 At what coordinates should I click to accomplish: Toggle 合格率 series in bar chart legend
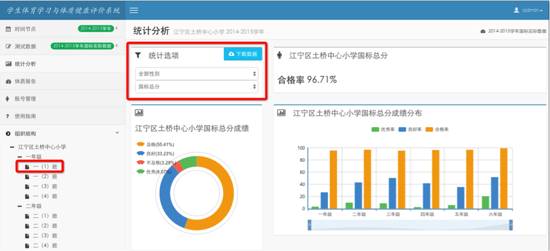tap(437, 130)
